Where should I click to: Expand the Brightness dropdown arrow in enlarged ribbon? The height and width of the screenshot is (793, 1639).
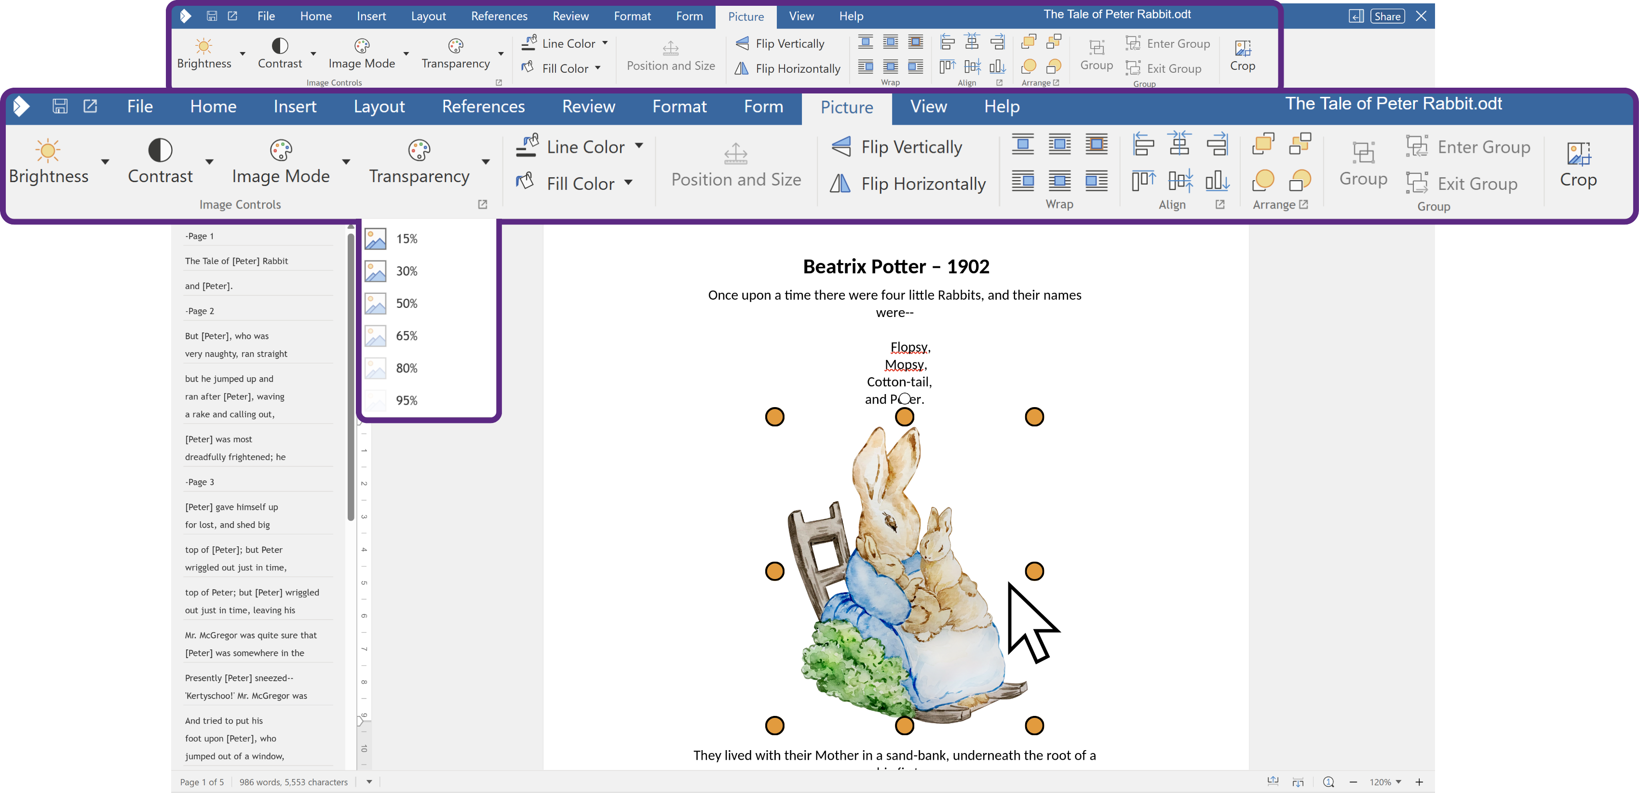(105, 161)
